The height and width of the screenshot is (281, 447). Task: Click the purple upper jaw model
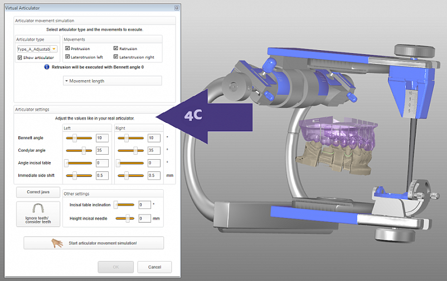pos(337,131)
